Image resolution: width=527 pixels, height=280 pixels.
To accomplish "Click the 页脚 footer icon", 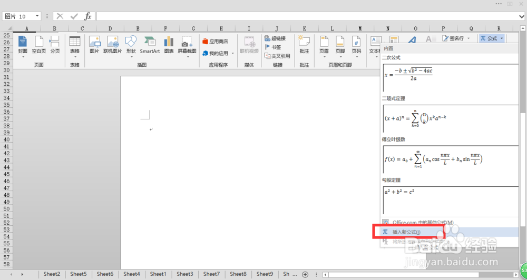I will click(x=340, y=41).
